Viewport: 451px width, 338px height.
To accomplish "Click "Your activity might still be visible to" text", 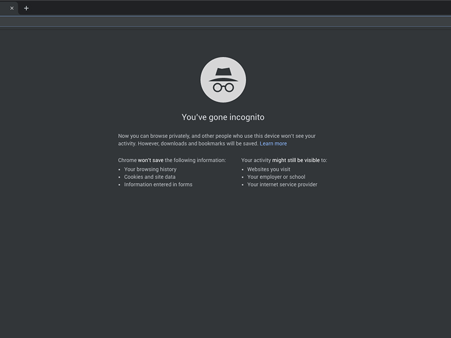I will point(284,160).
